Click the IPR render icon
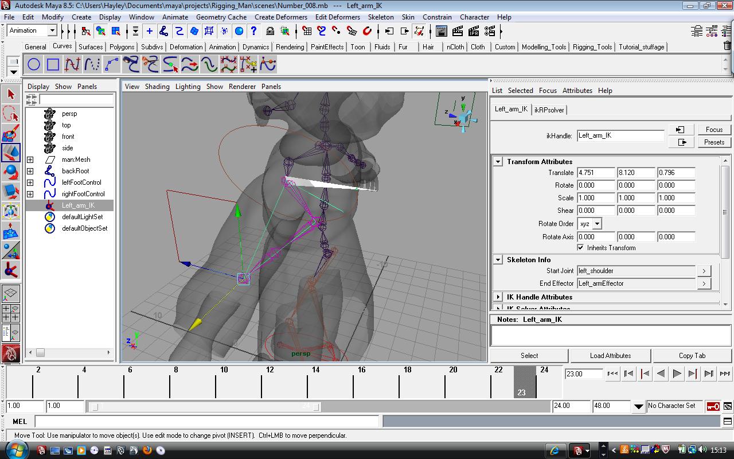The height and width of the screenshot is (459, 734). point(474,31)
